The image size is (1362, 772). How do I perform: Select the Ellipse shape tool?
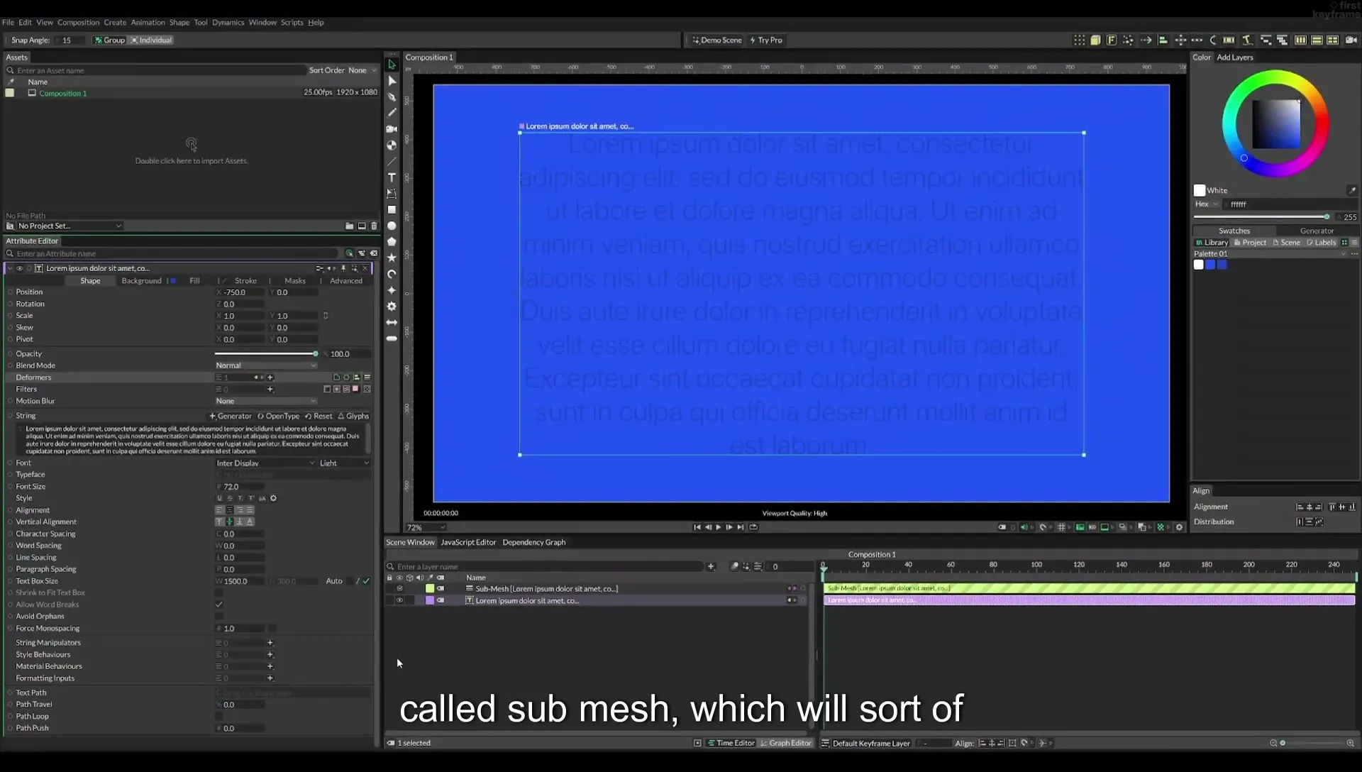pyautogui.click(x=392, y=226)
